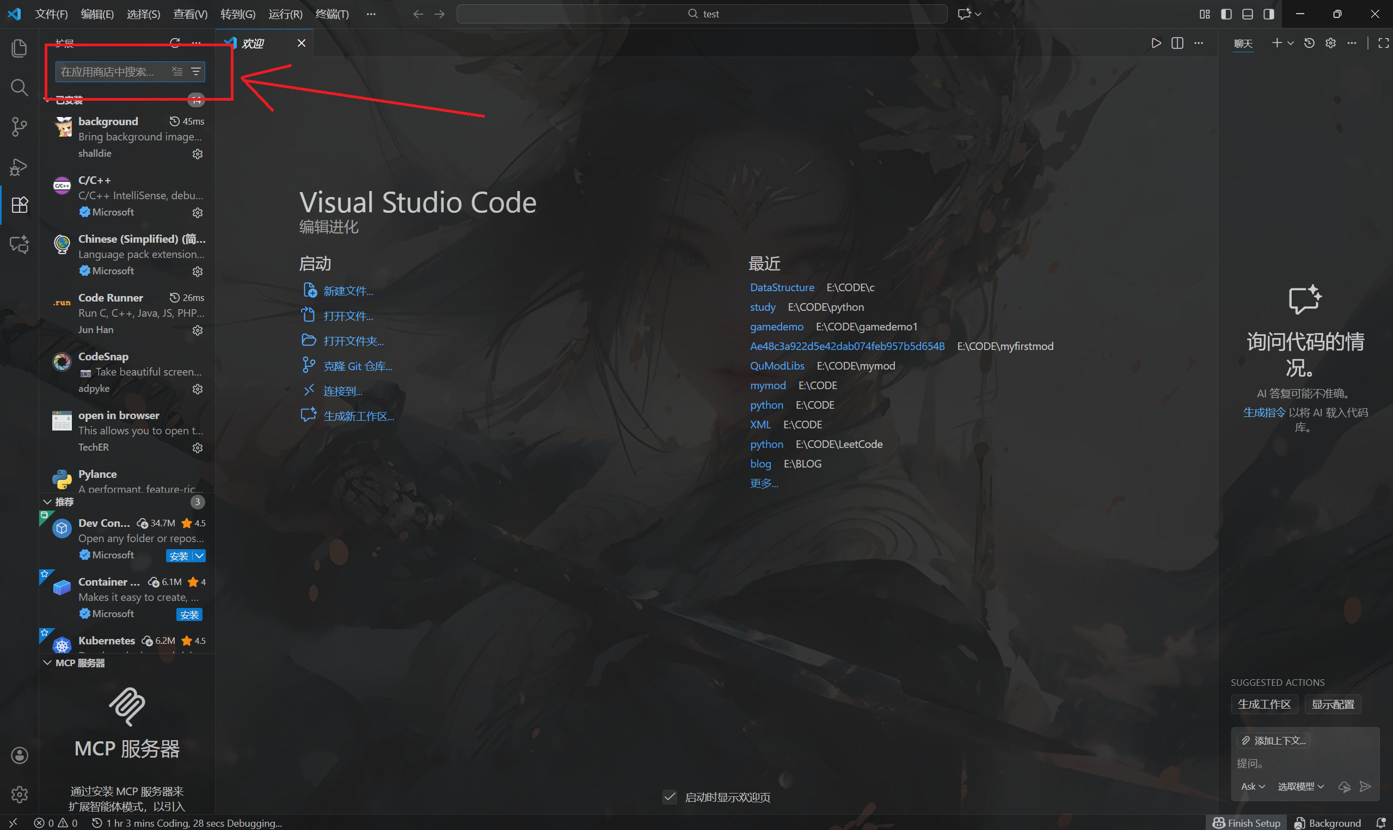
Task: Refresh the extensions list
Action: [175, 42]
